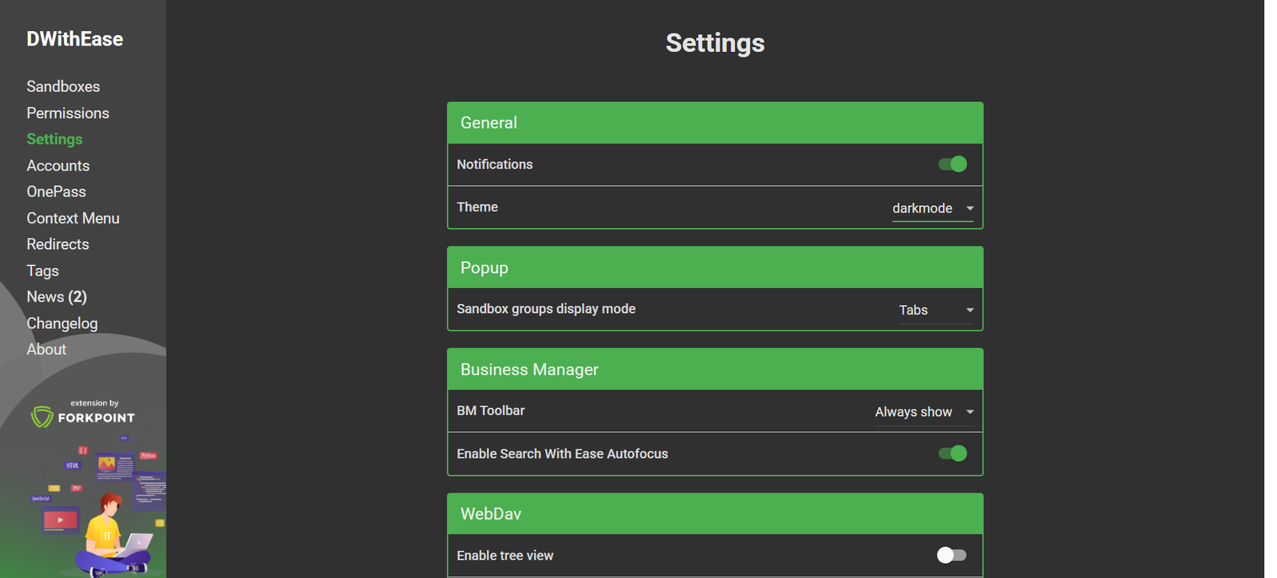Turn off Search With Ease Autofocus
The image size is (1277, 578).
click(952, 453)
